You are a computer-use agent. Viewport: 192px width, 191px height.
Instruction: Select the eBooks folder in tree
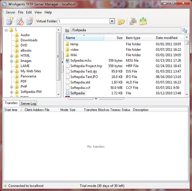[x=26, y=50]
